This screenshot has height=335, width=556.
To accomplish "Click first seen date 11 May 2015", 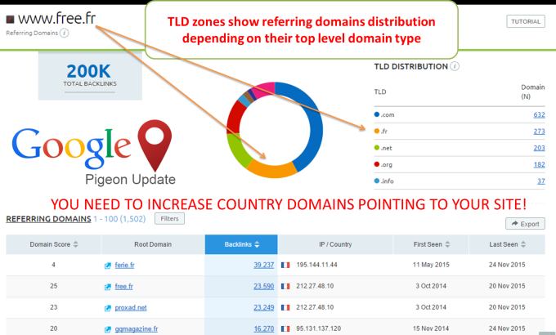I will click(431, 265).
